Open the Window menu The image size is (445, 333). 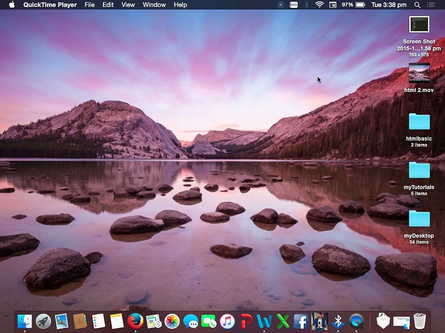(154, 5)
